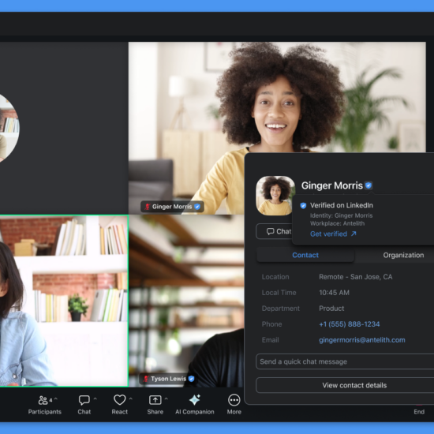
Task: Click the '10:45 AM' local time value
Action: (x=334, y=293)
